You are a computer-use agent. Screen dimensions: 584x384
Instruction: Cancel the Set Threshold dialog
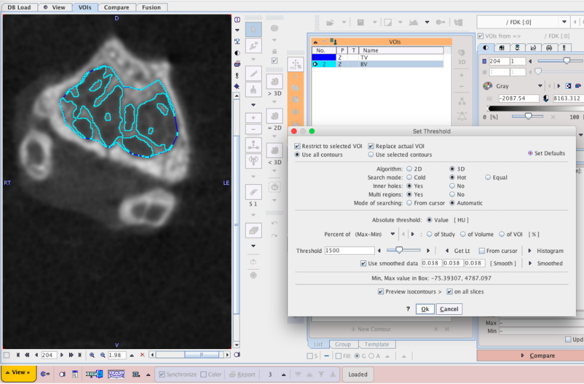click(449, 309)
